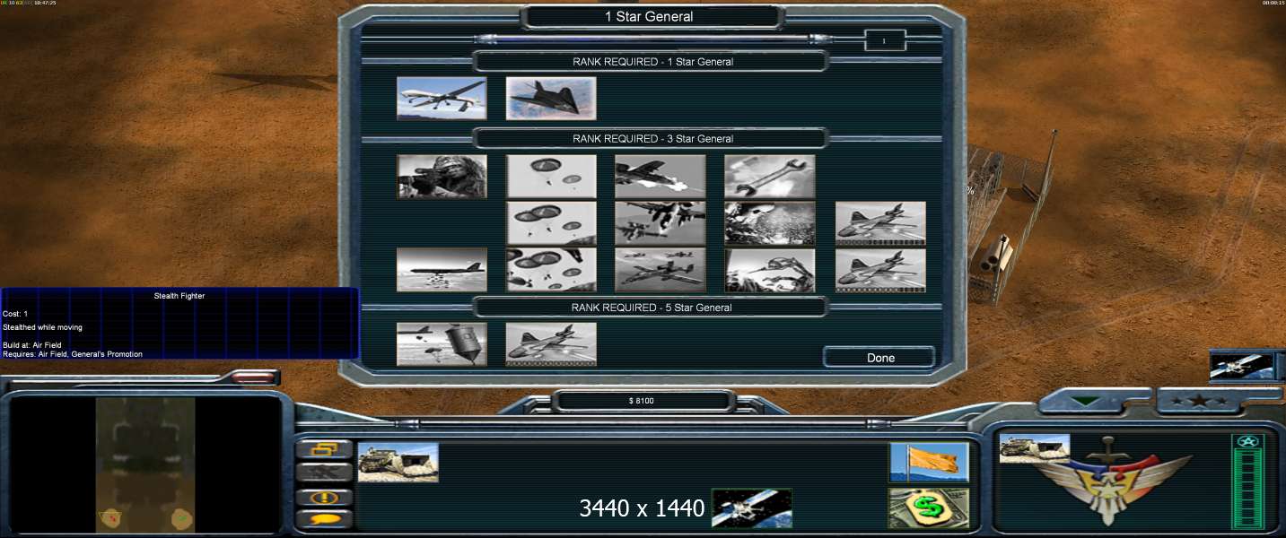This screenshot has height=538, width=1286.
Task: Click the dollar sign sell icon
Action: 929,508
